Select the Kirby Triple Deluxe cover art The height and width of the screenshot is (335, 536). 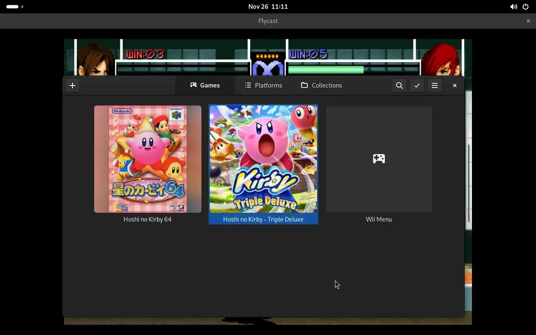point(263,159)
